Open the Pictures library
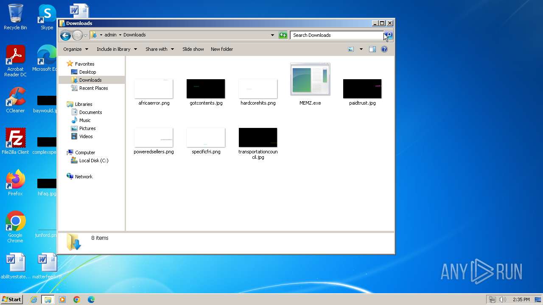543x305 pixels. point(87,128)
